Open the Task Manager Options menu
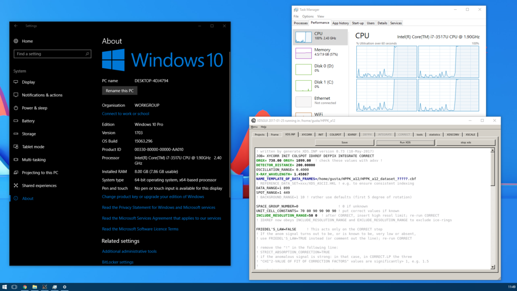The image size is (517, 291). coord(308,16)
